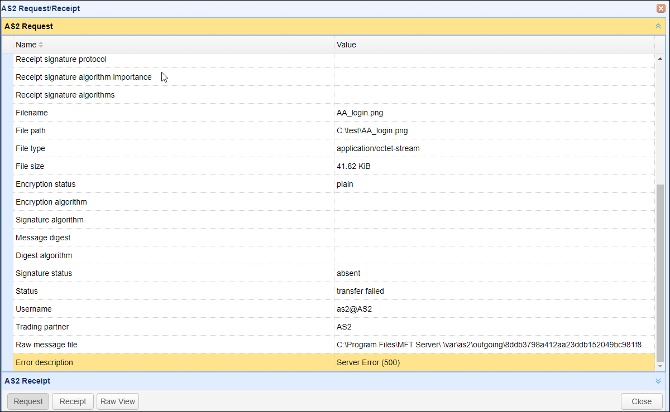Select the Encryption status row label

coord(46,184)
